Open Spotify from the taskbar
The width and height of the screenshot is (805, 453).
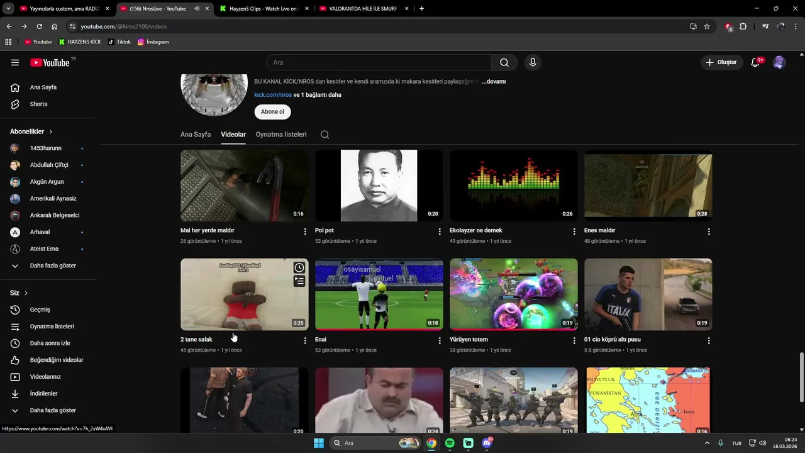click(450, 443)
